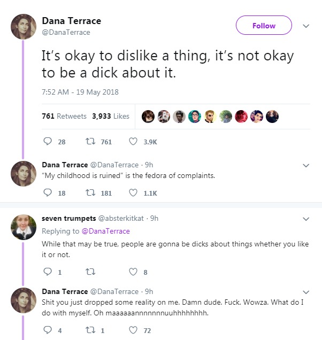322x340 pixels.
Task: Reply to seven trumpets' tweet
Action: tap(47, 272)
